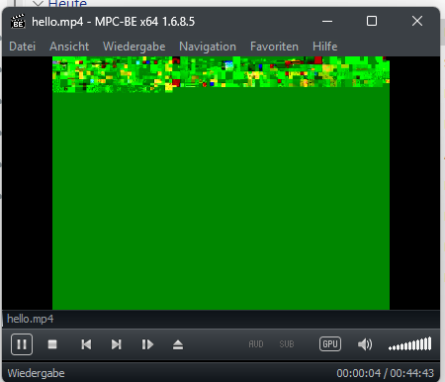
Task: Stop the video with the stop button
Action: tap(52, 344)
